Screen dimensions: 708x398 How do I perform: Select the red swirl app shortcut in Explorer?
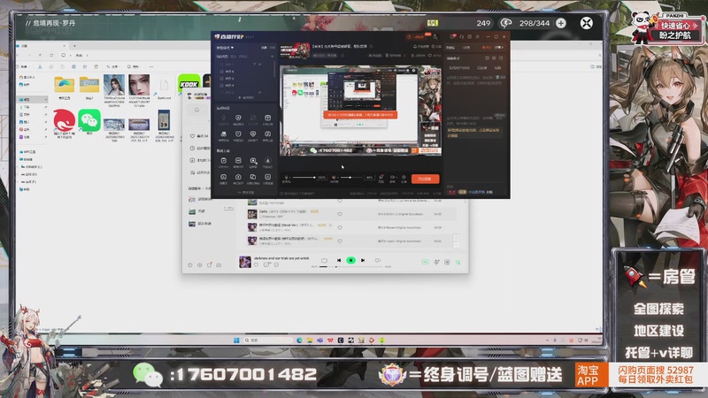[x=64, y=120]
